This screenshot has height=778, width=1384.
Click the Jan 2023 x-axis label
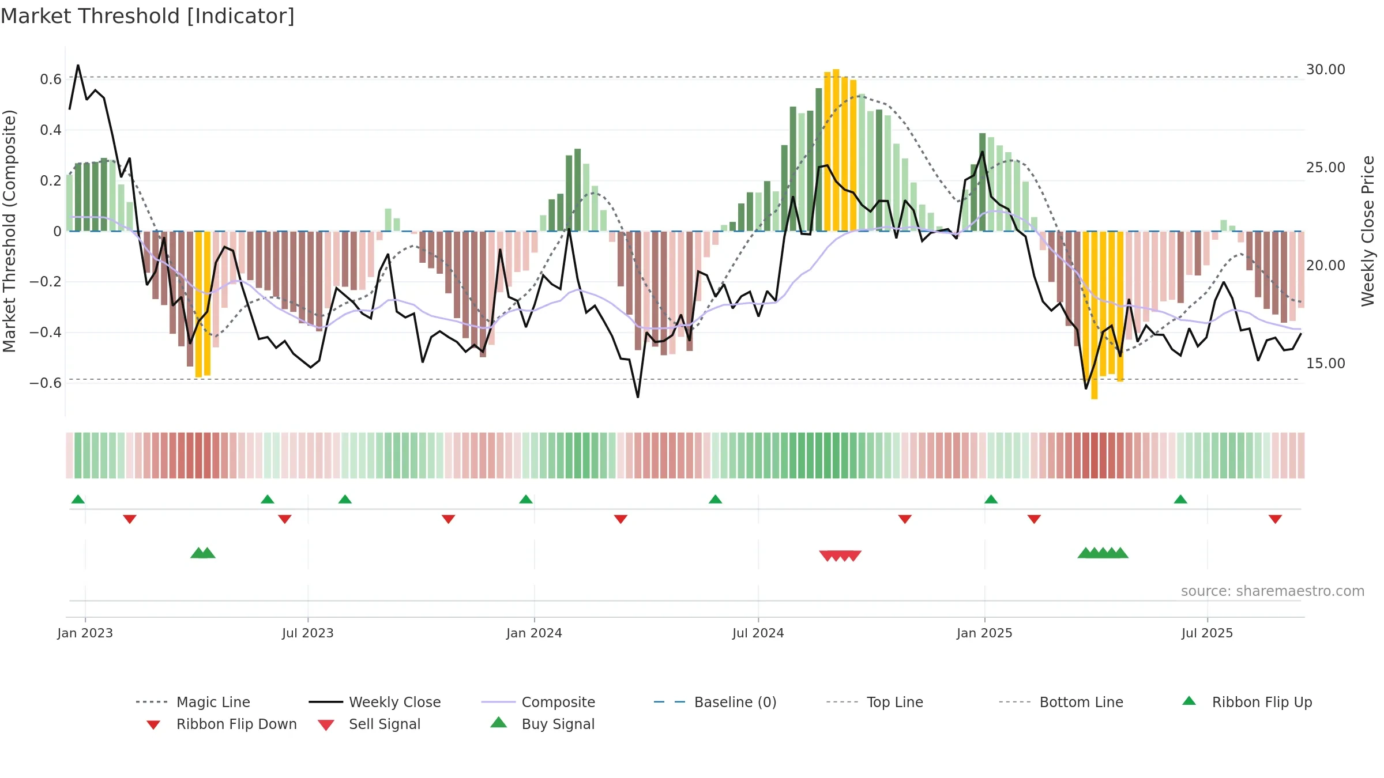point(85,633)
